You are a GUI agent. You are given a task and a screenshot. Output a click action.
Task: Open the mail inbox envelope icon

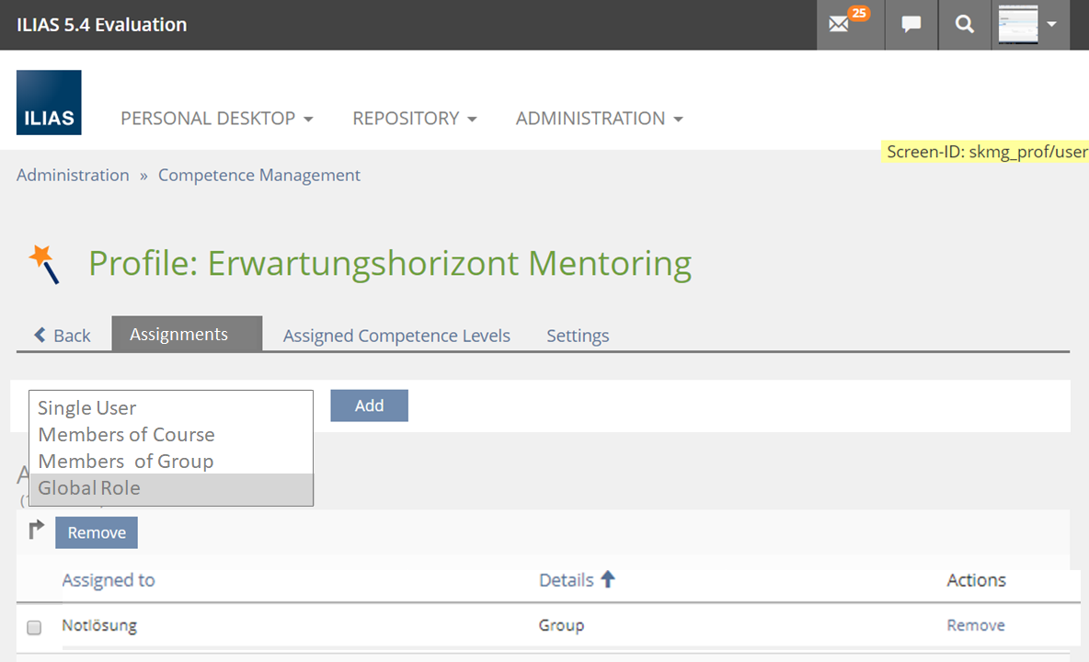[x=839, y=25]
